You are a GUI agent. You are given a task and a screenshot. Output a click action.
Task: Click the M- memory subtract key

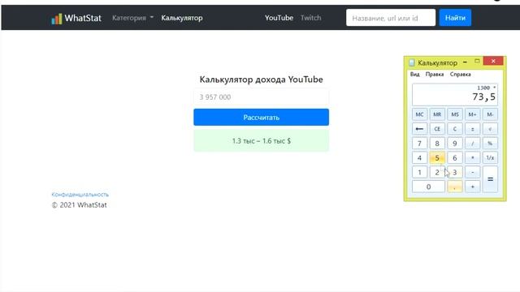click(x=490, y=114)
